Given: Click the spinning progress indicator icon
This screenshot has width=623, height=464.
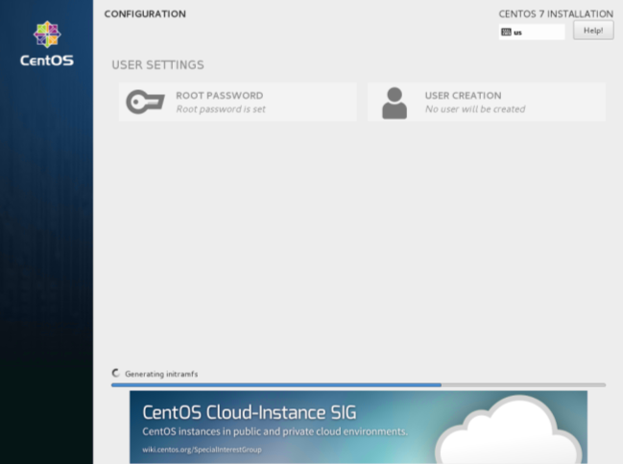Looking at the screenshot, I should click(x=115, y=373).
